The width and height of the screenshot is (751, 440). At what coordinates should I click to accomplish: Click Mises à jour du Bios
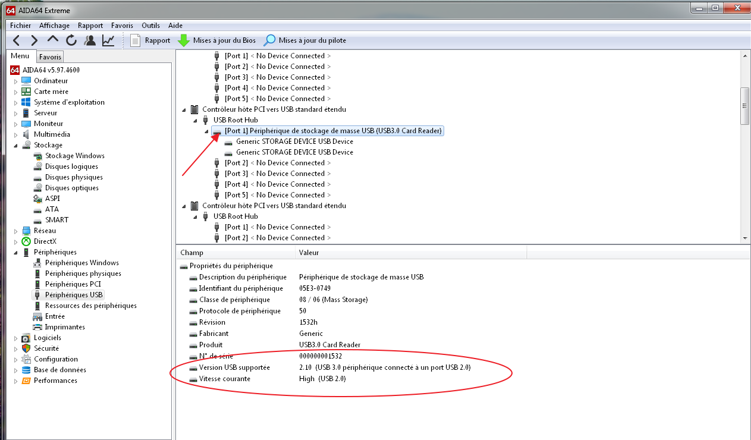[x=217, y=40]
